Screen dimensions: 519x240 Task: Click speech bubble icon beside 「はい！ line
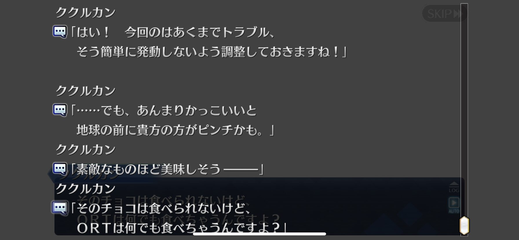60,31
